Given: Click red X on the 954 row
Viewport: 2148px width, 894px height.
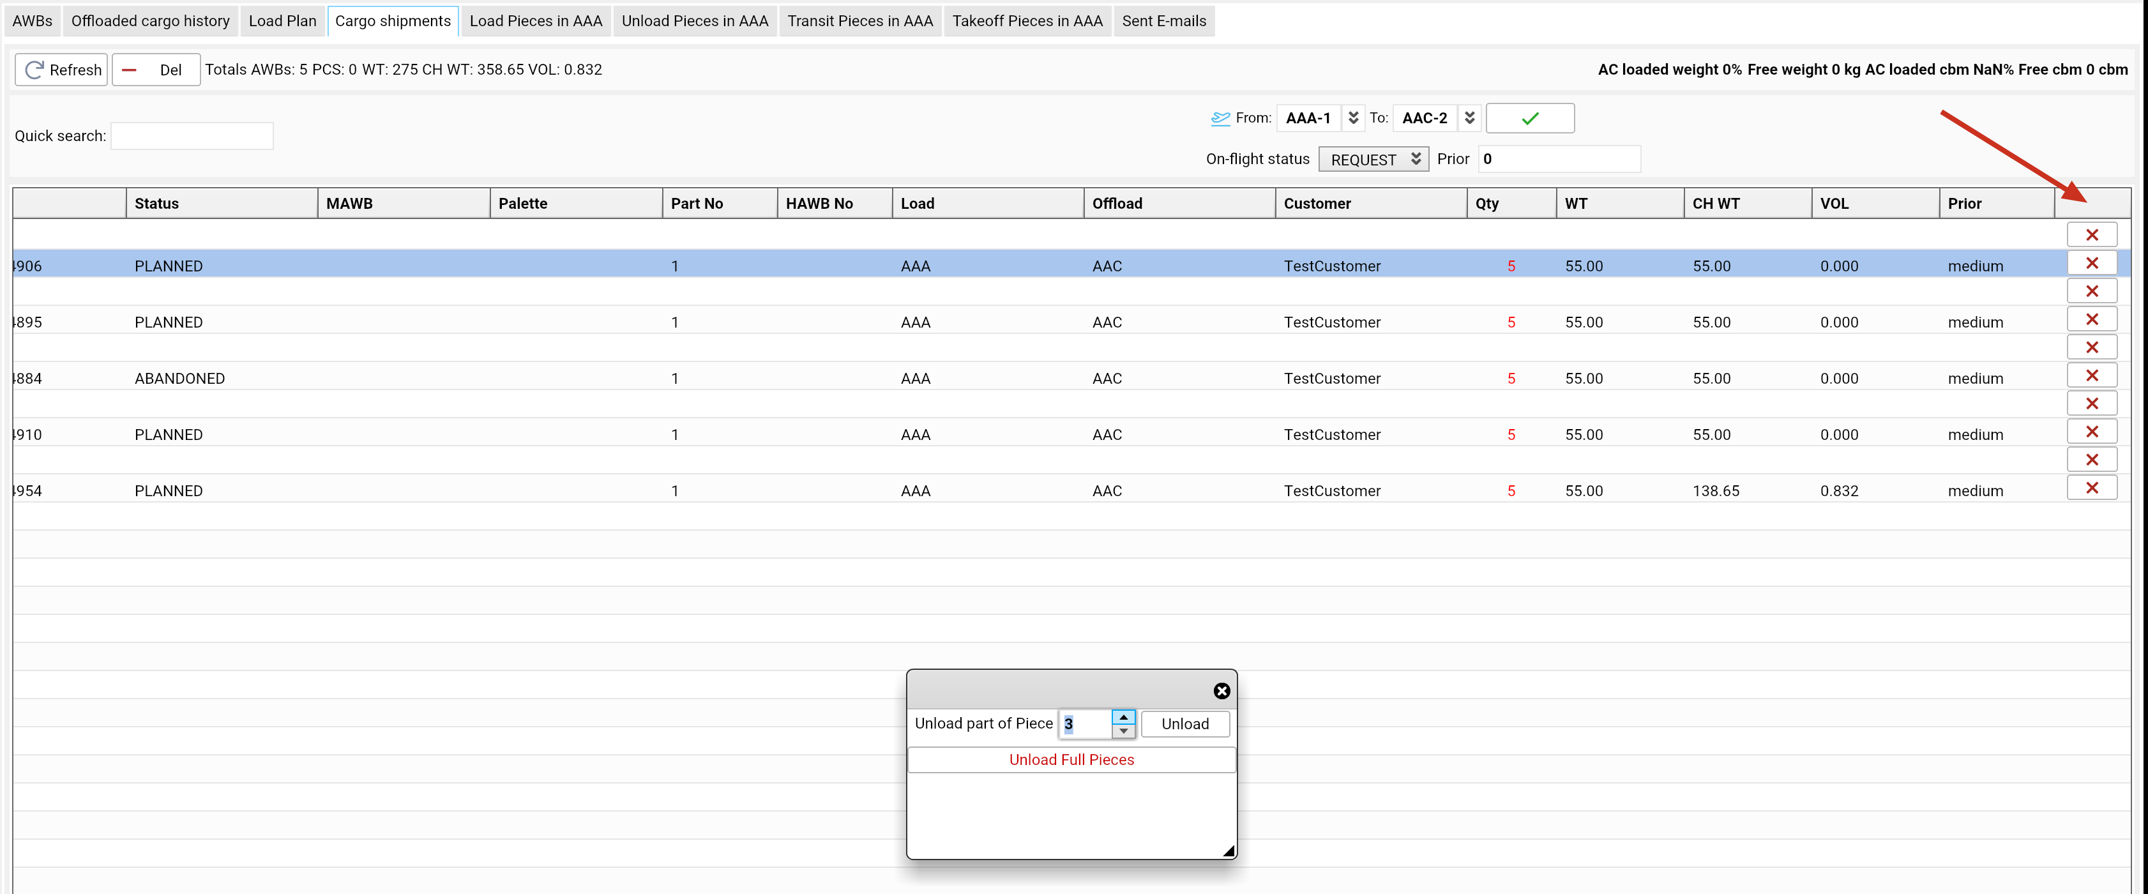Looking at the screenshot, I should tap(2091, 489).
